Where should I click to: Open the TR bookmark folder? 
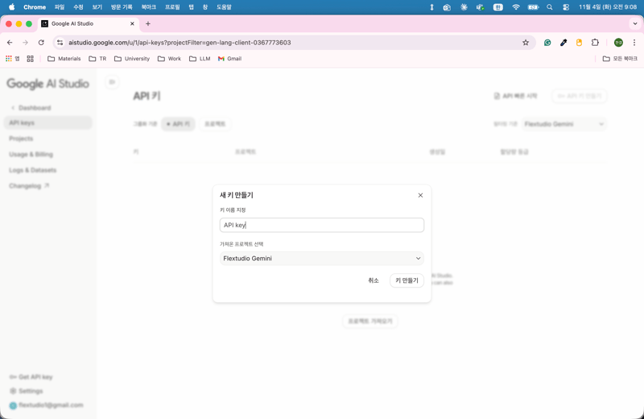(x=97, y=59)
